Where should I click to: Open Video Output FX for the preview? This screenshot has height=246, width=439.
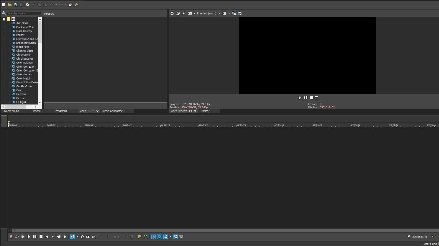pyautogui.click(x=184, y=13)
